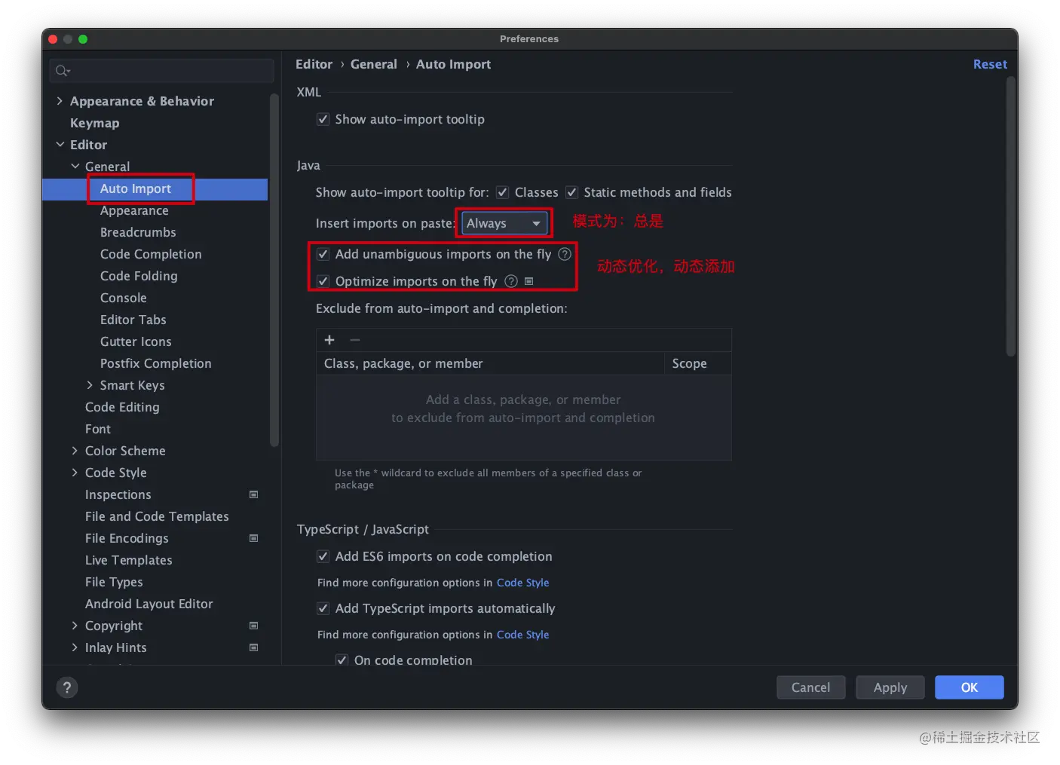The image size is (1060, 765).
Task: Click the project settings icon beside Inlay Hints
Action: click(254, 647)
